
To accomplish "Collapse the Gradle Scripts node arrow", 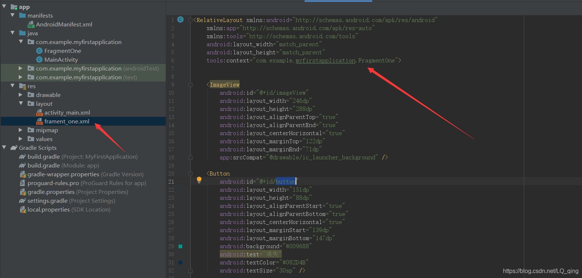I will click(4, 147).
